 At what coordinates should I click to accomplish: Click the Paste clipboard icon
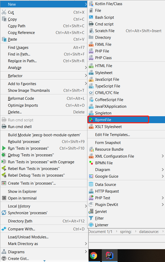point(4,39)
